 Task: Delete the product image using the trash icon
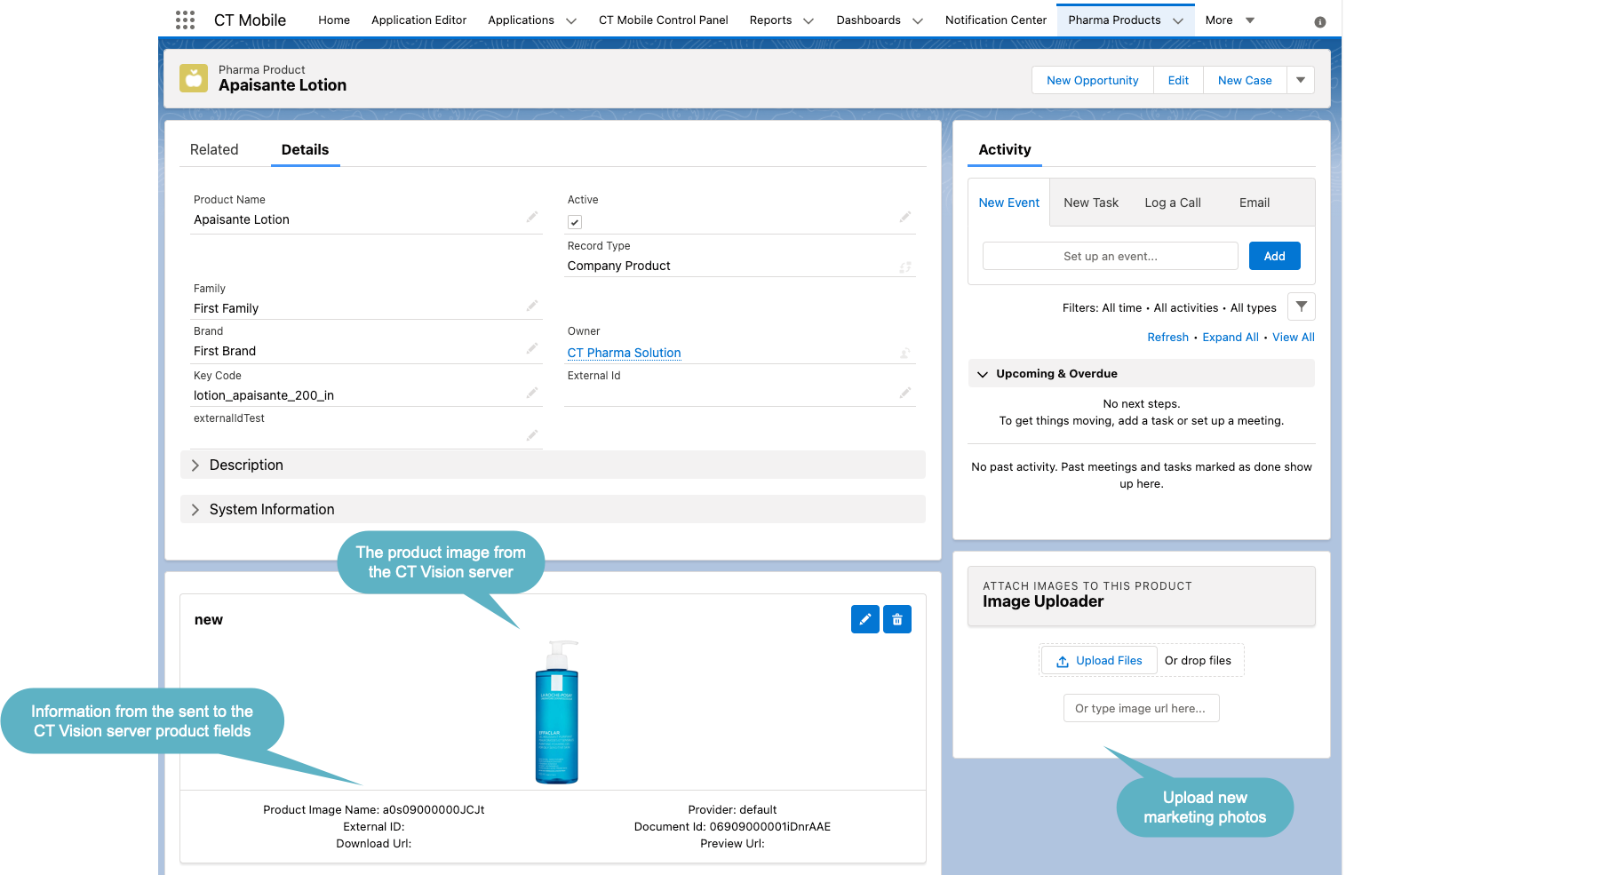click(897, 619)
